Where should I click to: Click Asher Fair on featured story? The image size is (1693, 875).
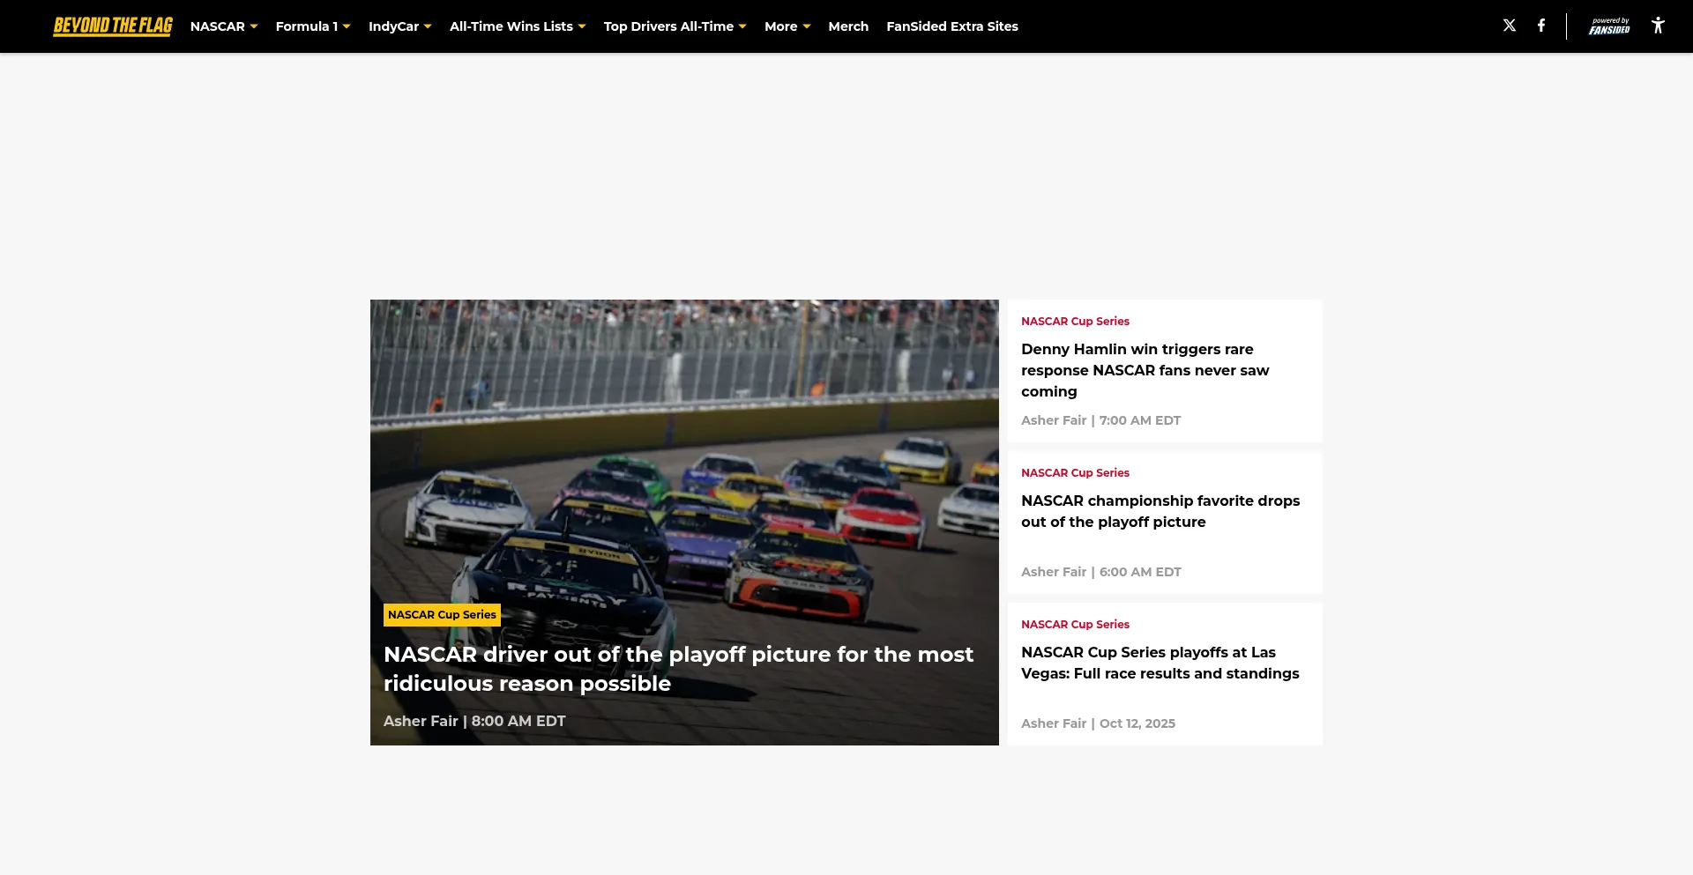pyautogui.click(x=421, y=721)
